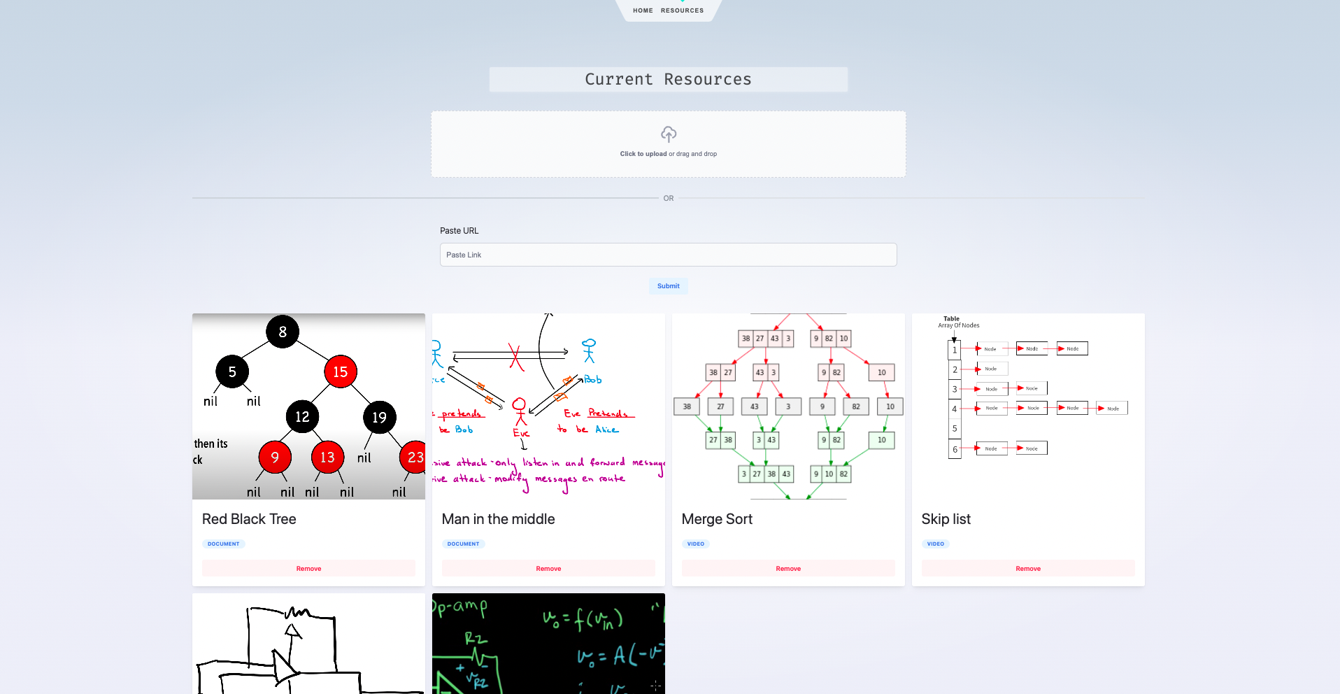Open the Skip list diagram thumbnail
Viewport: 1340px width, 694px height.
[1028, 406]
